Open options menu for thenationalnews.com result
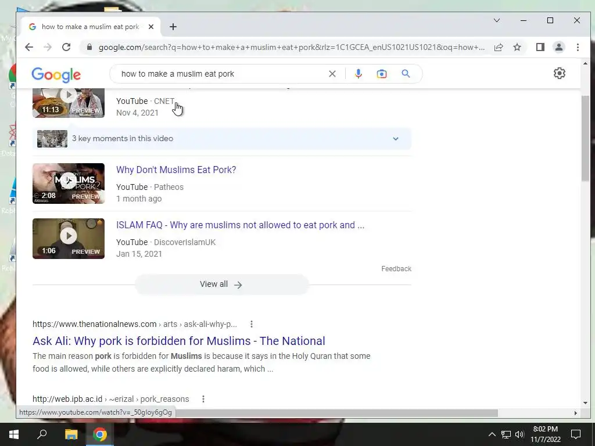Image resolution: width=595 pixels, height=446 pixels. point(251,324)
